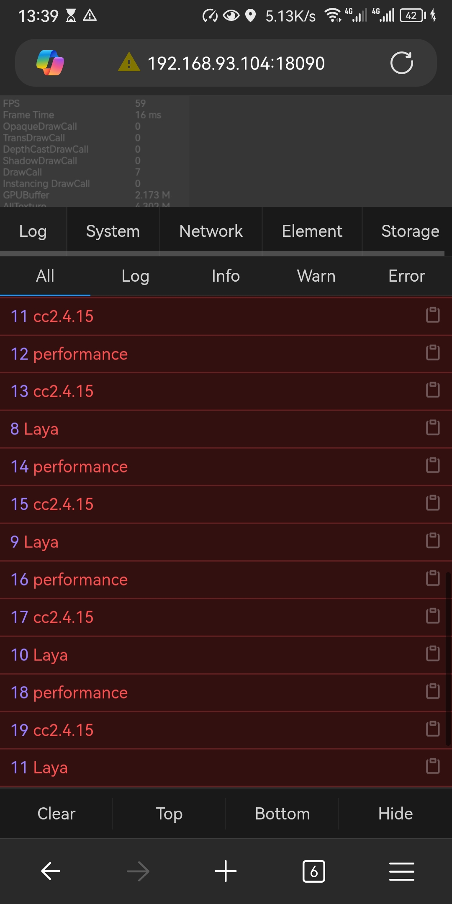Tap the URL address 192.168.93.104:18090
This screenshot has height=904, width=452.
click(236, 64)
